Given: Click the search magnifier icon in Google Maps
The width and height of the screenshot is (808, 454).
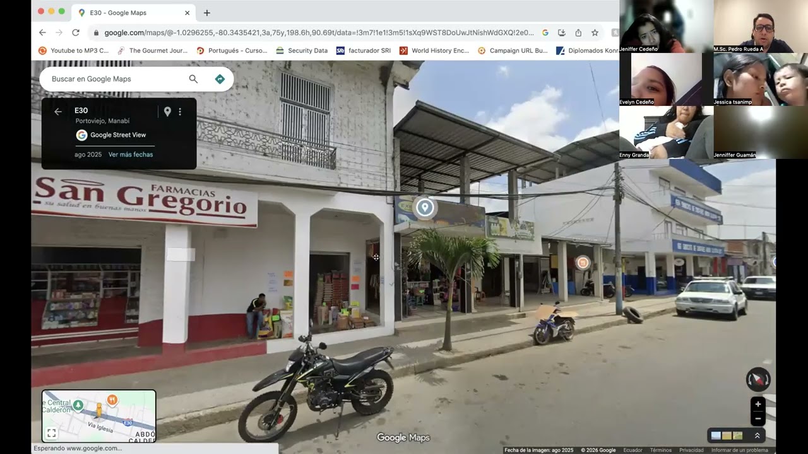Looking at the screenshot, I should 193,79.
